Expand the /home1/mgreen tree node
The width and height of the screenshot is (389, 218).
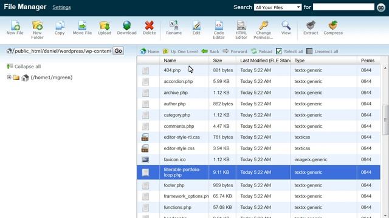pyautogui.click(x=9, y=78)
